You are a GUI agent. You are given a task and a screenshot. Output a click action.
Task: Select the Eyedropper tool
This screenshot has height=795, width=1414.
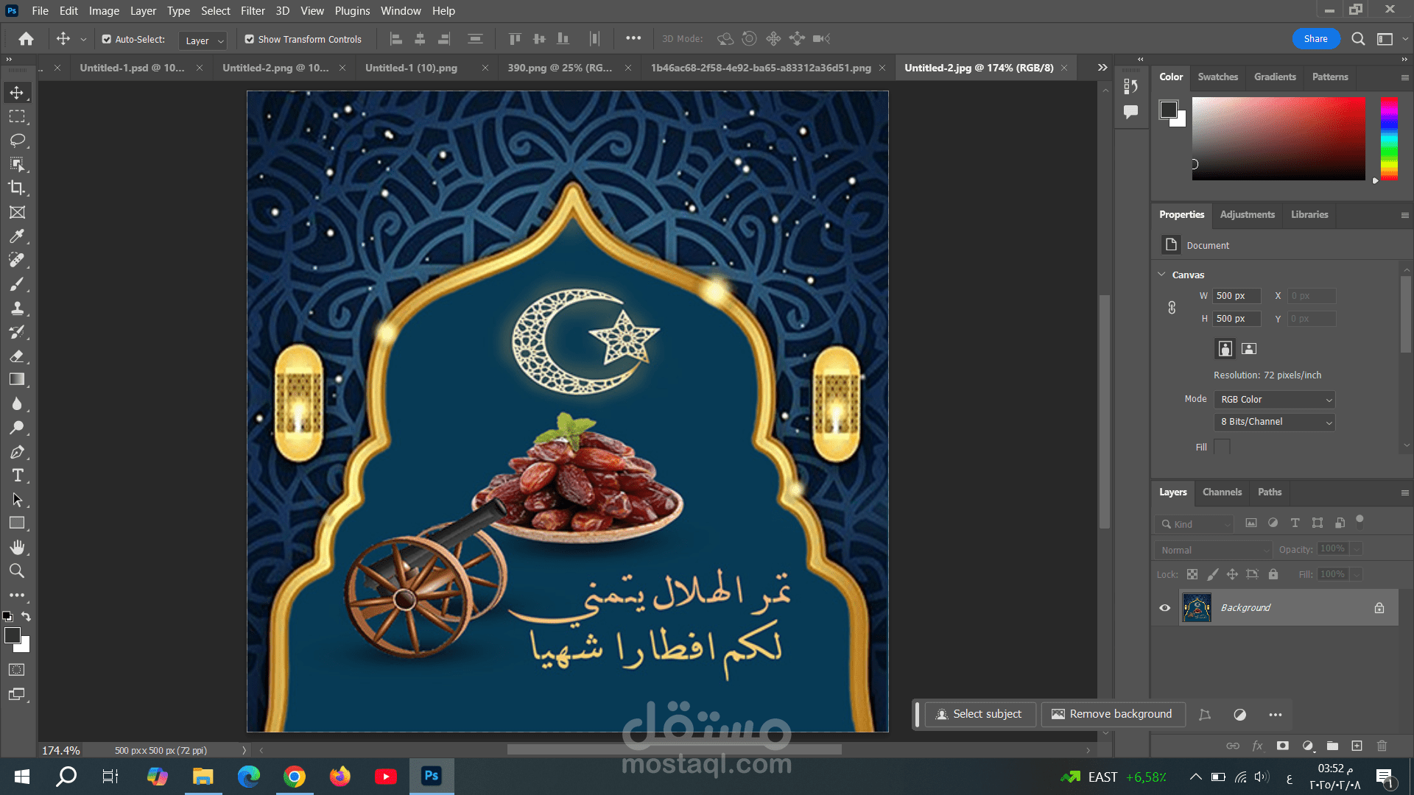pos(17,236)
